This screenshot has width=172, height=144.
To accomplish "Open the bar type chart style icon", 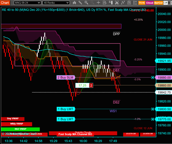I will 74,3.
